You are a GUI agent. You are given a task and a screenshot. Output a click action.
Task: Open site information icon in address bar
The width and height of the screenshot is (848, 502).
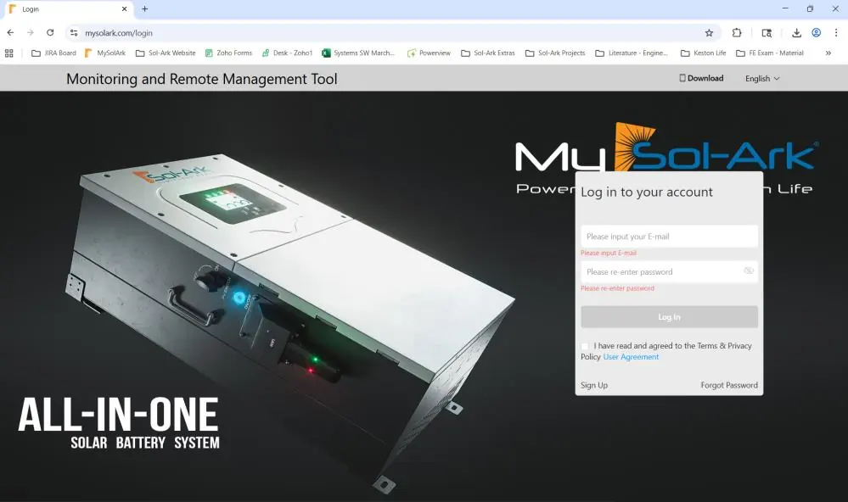[74, 33]
